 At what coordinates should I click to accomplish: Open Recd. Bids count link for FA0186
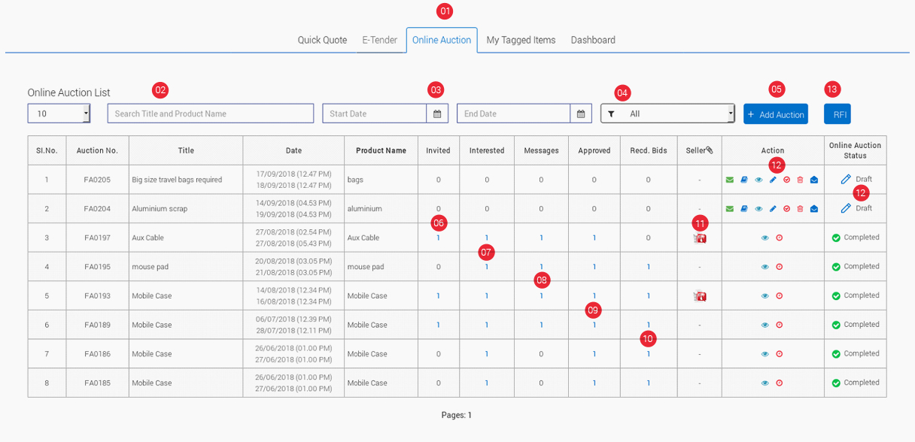click(649, 354)
